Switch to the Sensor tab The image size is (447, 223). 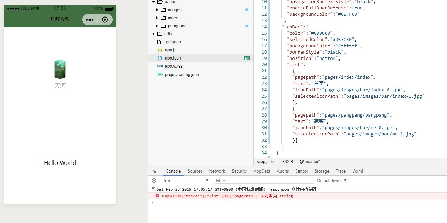(302, 171)
